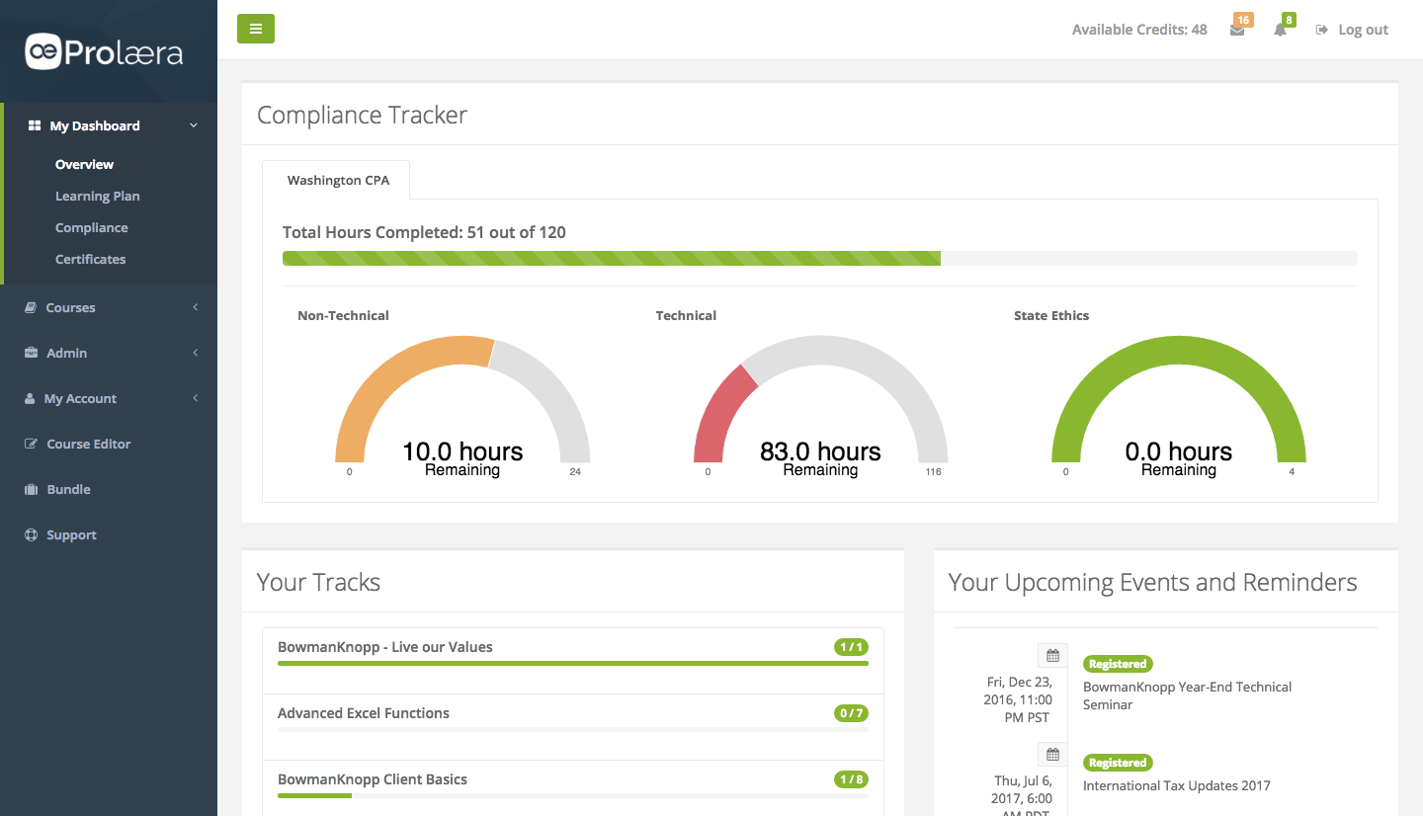Open the Compliance menu item
1423x816 pixels.
(x=92, y=227)
